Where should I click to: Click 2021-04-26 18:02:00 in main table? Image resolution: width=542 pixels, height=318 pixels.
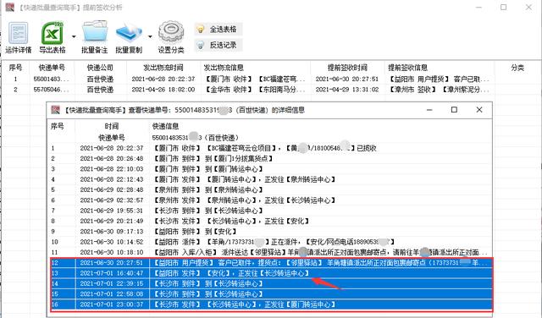pos(163,90)
